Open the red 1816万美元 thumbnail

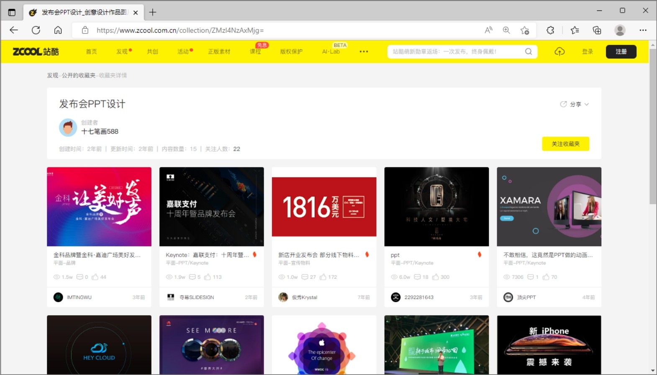coord(324,207)
